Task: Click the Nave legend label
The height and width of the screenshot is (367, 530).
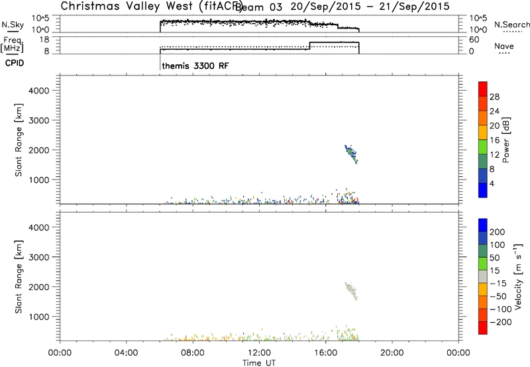Action: click(x=504, y=46)
